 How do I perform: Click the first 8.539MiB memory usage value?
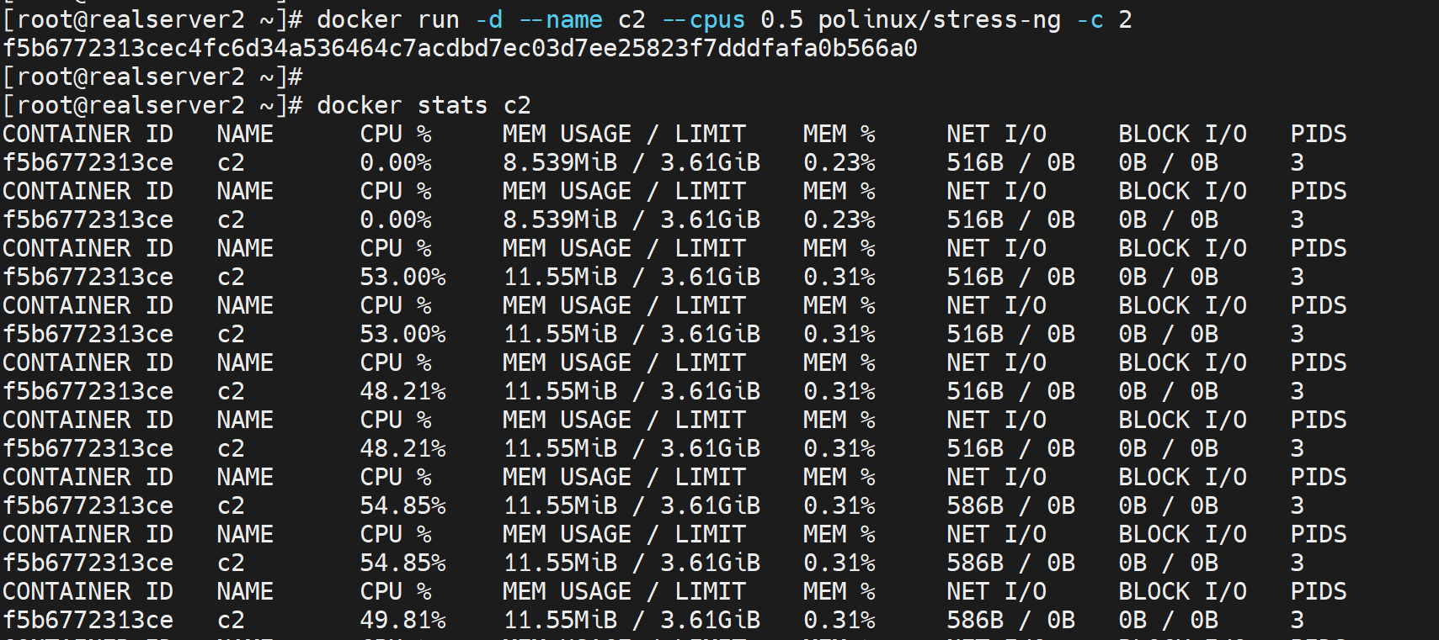tap(560, 162)
